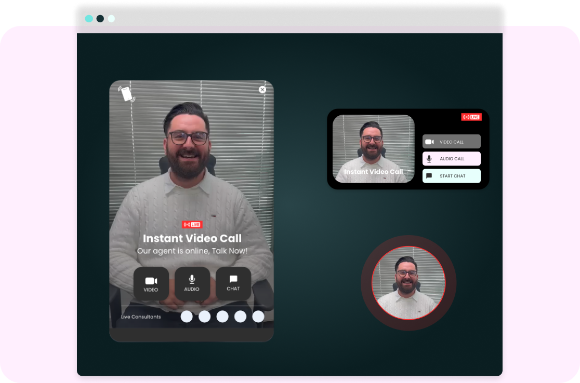The image size is (580, 383).
Task: Open the round red-bordered agent bubble
Action: tap(408, 283)
